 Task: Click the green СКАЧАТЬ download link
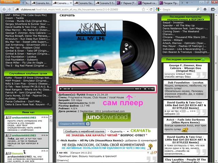(x=141, y=131)
